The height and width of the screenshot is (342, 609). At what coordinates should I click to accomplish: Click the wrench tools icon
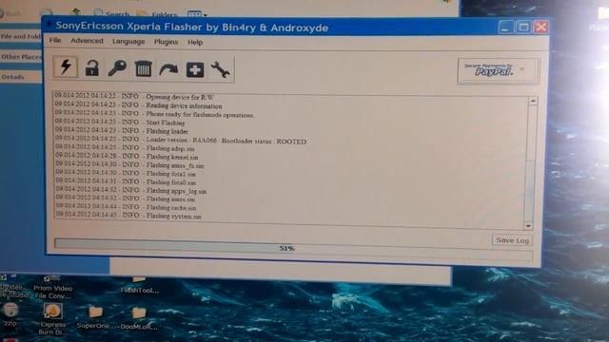[220, 69]
